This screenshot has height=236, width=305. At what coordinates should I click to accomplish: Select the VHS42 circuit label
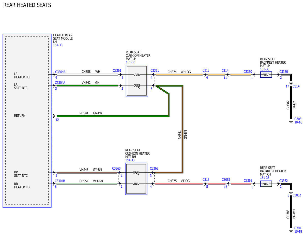(86, 82)
